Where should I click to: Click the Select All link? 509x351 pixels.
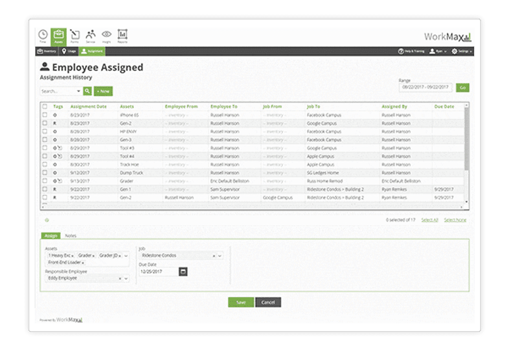(430, 220)
